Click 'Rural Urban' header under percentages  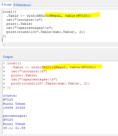click(14, 124)
